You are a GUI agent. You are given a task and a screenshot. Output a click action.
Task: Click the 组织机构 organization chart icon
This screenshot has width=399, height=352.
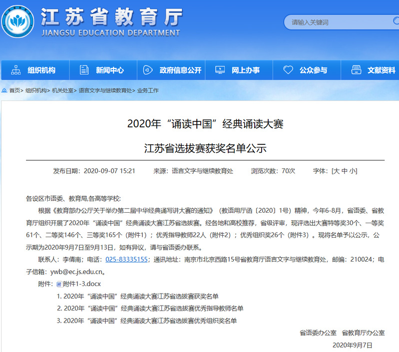16,70
